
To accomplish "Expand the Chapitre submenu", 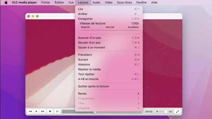I will [109, 108].
